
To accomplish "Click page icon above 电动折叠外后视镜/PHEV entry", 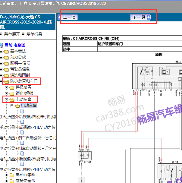I will pyautogui.click(x=22, y=164).
